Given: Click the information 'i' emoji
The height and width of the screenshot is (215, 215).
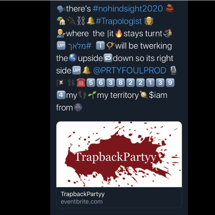Looking at the screenshot, I should 100,46.
